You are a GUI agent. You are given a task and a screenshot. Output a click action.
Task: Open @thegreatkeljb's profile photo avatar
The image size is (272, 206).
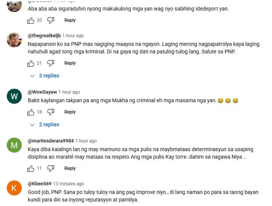point(14,40)
